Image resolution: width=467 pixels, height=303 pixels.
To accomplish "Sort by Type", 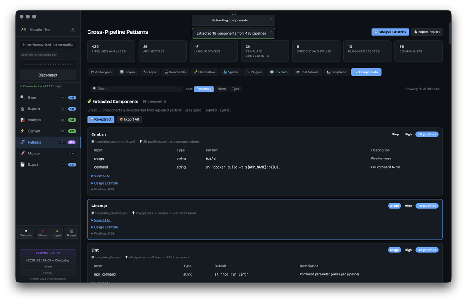I will click(236, 89).
